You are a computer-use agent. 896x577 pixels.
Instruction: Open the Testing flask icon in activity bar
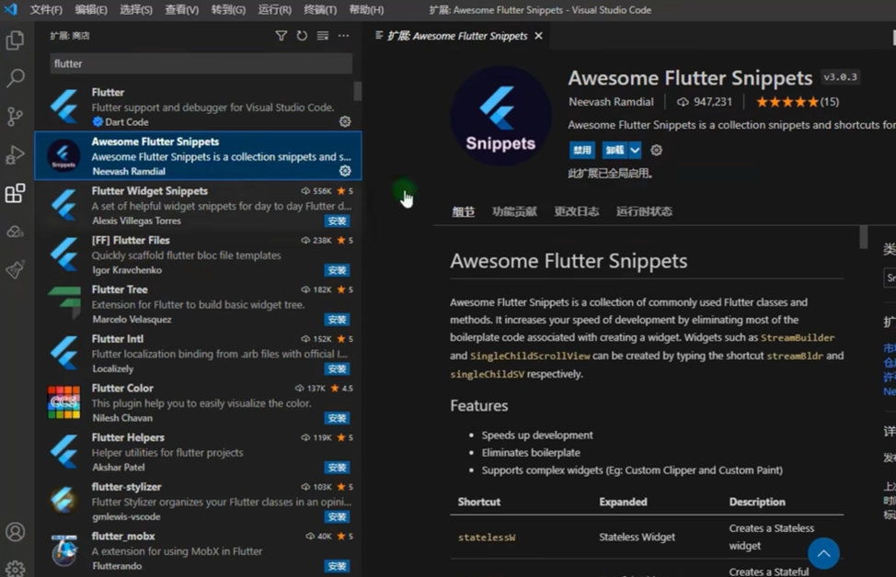click(15, 269)
